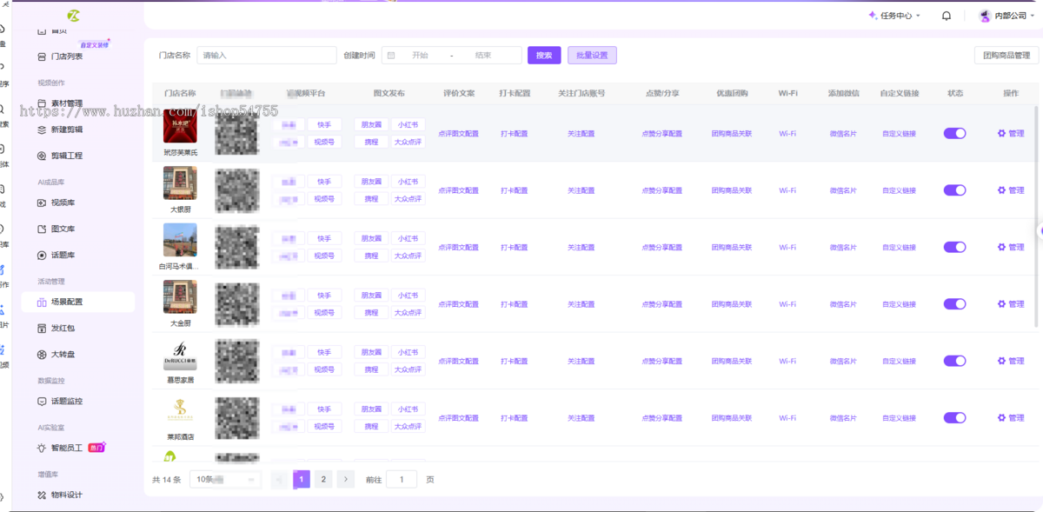The height and width of the screenshot is (512, 1043).
Task: Click the 图文库 icon in the sidebar
Action: pos(42,229)
